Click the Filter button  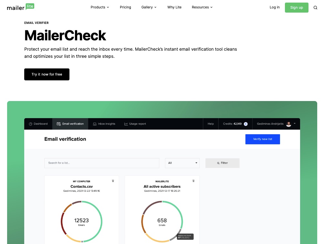click(x=222, y=163)
